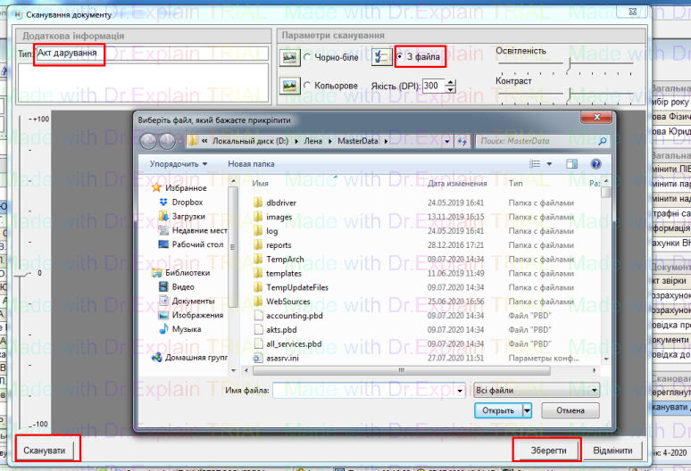691x471 pixels.
Task: Open the change view dropdown arrow
Action: coord(548,164)
